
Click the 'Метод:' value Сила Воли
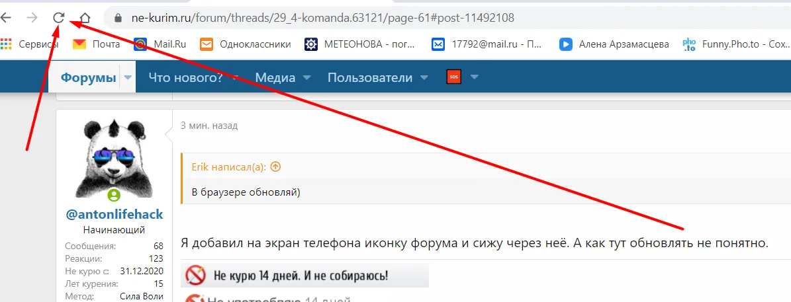(x=142, y=296)
